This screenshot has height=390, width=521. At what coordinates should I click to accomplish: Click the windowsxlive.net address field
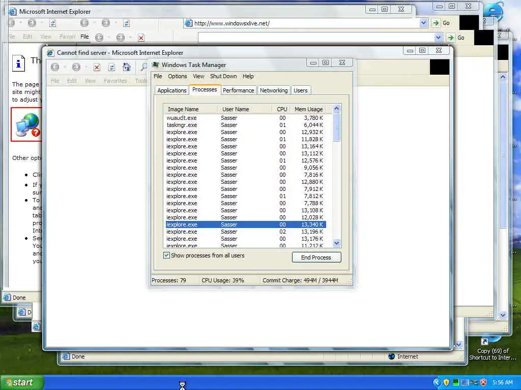[306, 23]
